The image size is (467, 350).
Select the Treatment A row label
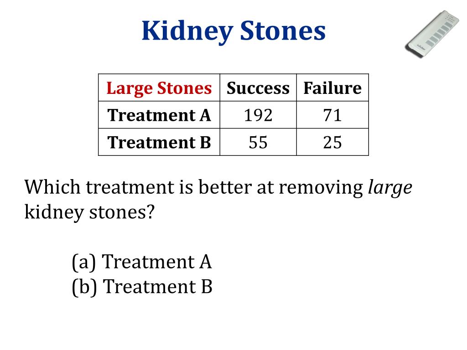159,115
